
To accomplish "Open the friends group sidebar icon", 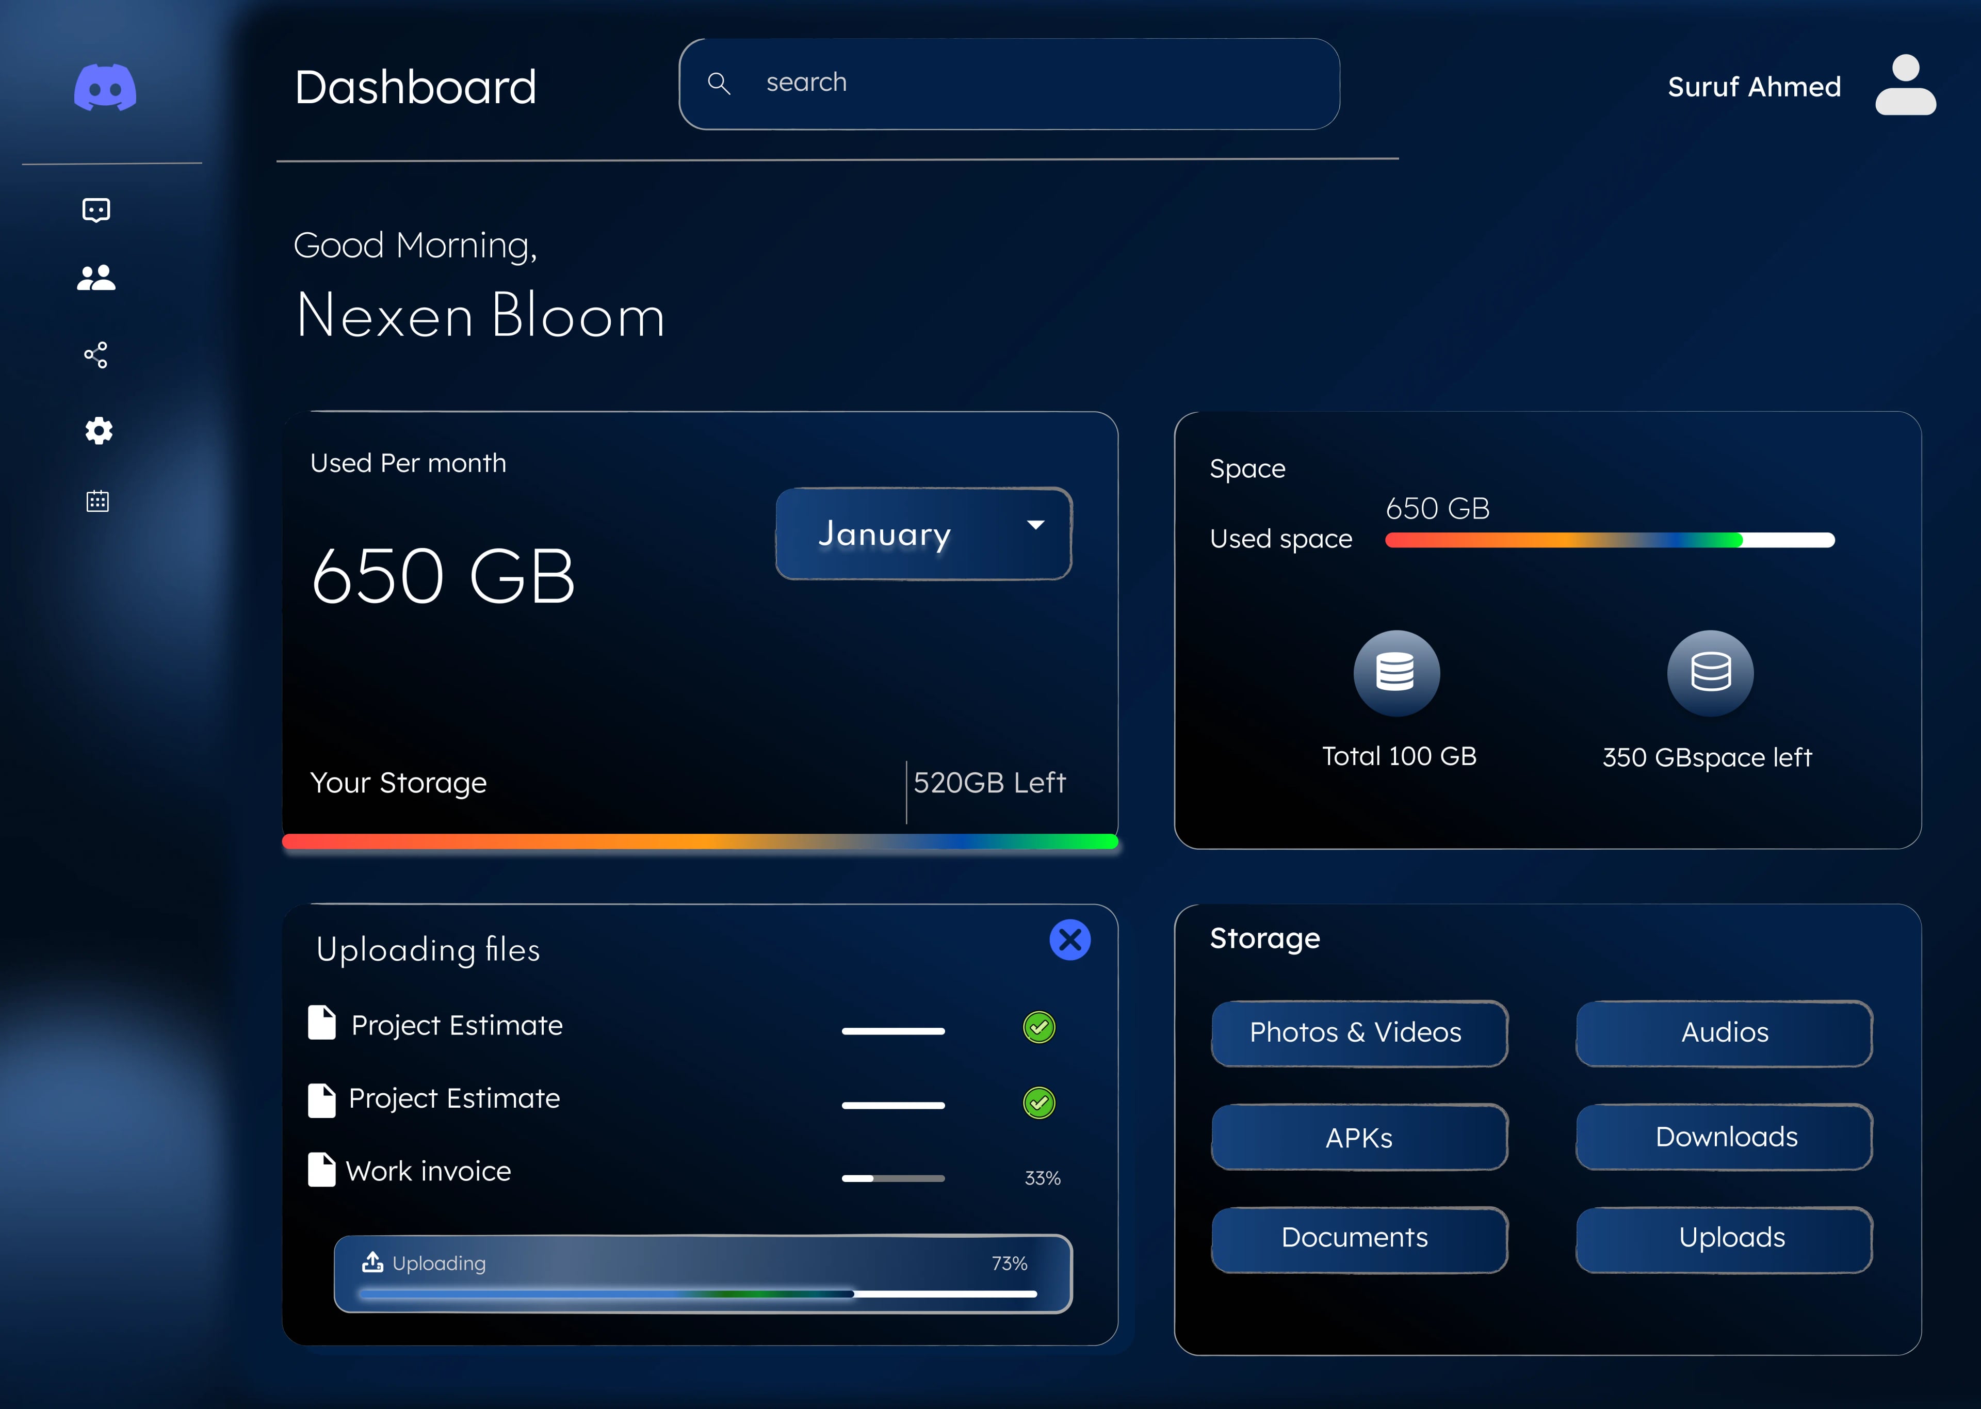I will point(96,278).
